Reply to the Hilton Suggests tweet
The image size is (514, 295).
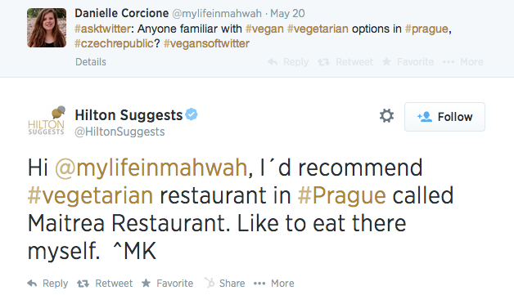(x=47, y=284)
